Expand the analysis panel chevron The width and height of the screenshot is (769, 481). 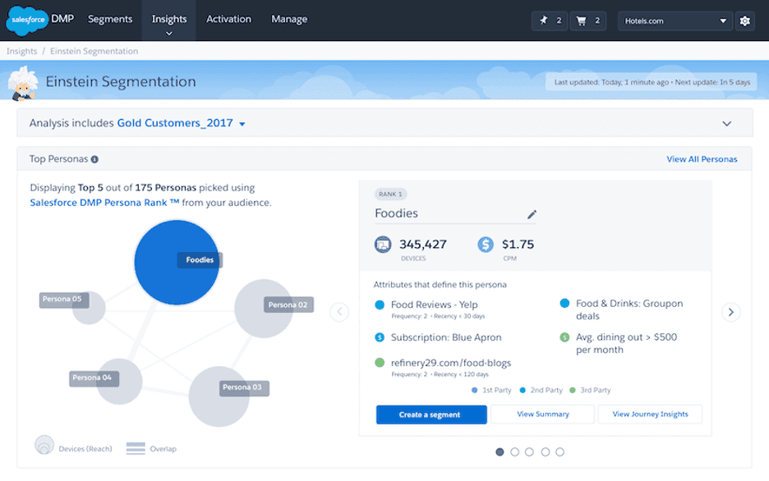727,122
